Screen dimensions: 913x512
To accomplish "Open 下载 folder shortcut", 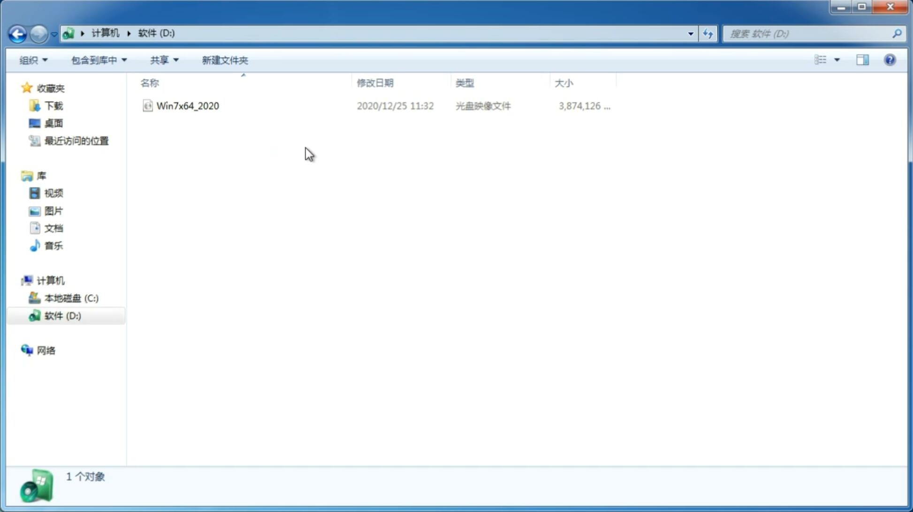I will tap(53, 105).
